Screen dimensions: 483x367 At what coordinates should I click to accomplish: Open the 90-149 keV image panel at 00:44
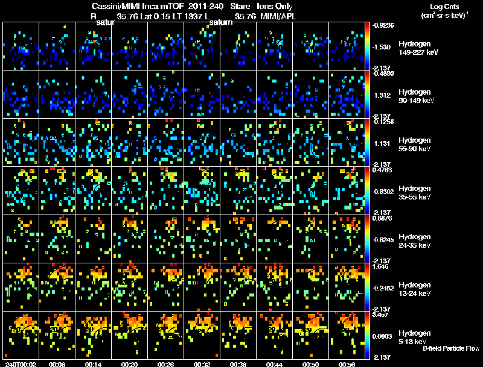point(275,95)
